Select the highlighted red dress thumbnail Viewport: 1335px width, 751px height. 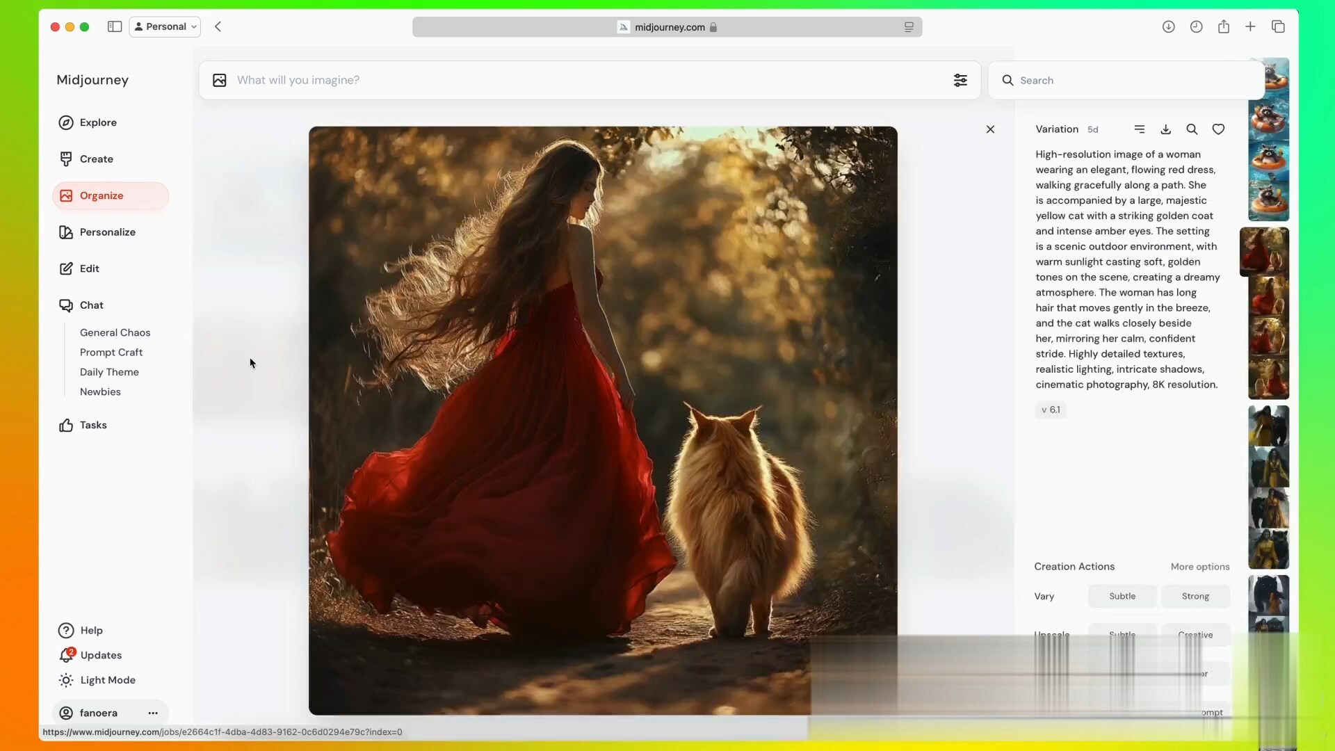click(x=1264, y=252)
